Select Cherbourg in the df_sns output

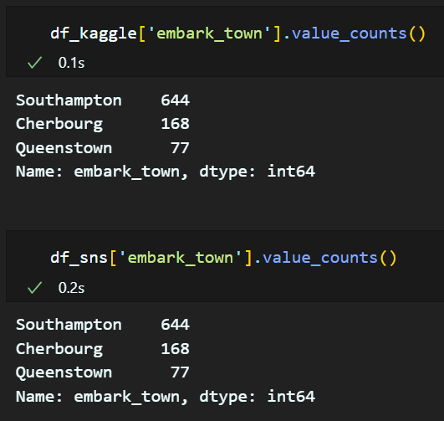pyautogui.click(x=59, y=349)
